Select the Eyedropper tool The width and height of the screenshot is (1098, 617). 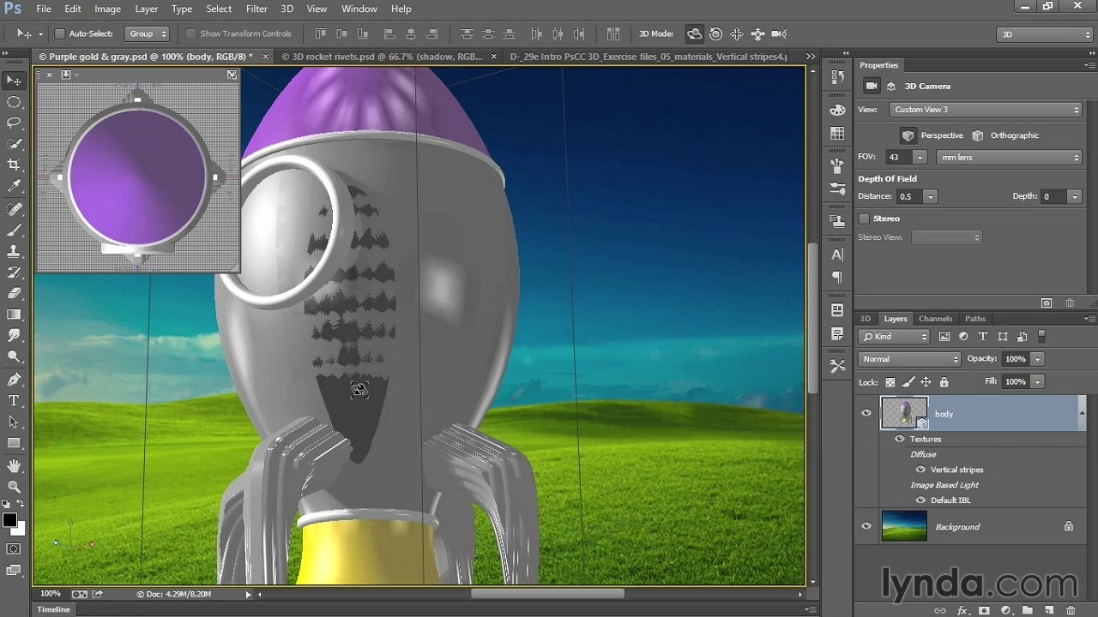pos(14,186)
